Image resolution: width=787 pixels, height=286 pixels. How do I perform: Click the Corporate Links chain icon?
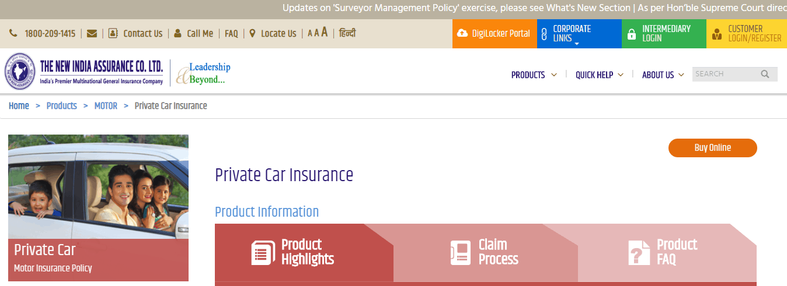pyautogui.click(x=544, y=34)
